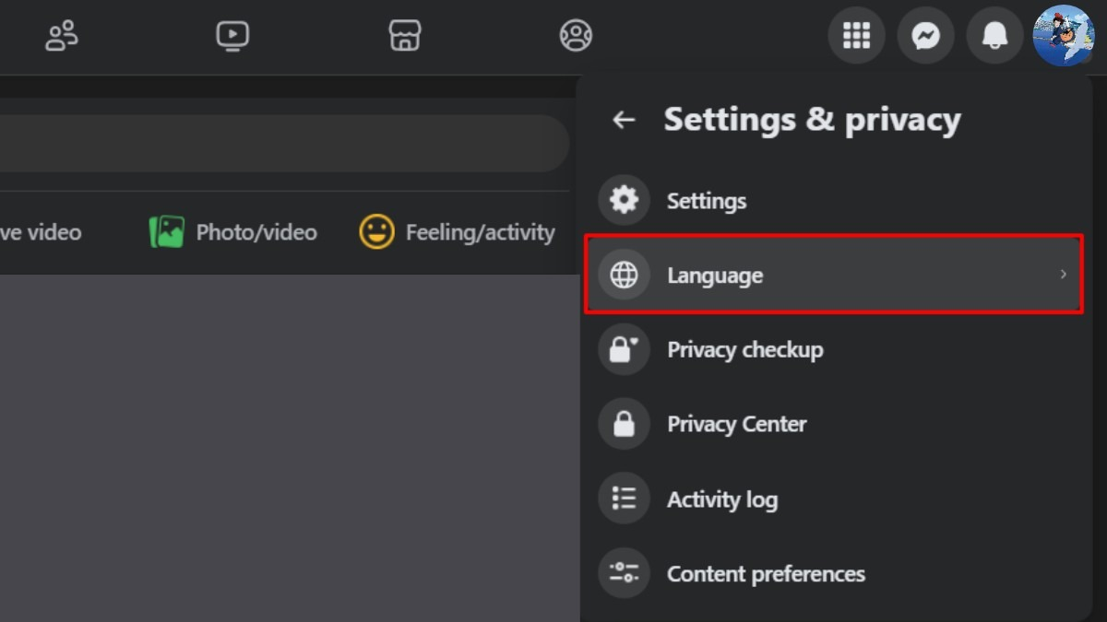Click the post composer input field
The height and width of the screenshot is (622, 1107).
click(277, 144)
